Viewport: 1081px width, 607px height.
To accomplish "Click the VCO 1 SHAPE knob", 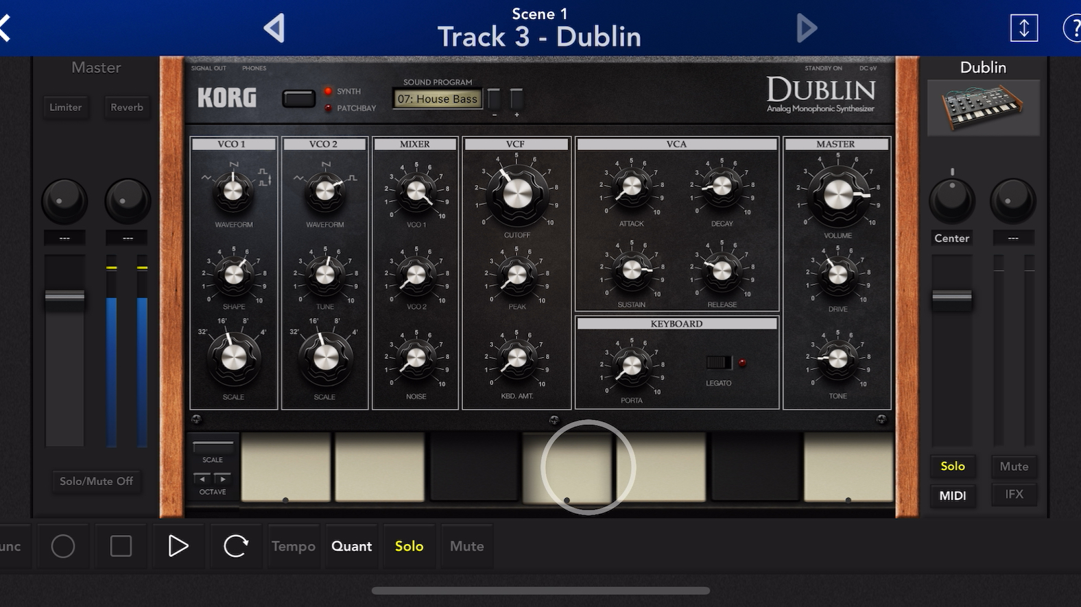I will [234, 274].
